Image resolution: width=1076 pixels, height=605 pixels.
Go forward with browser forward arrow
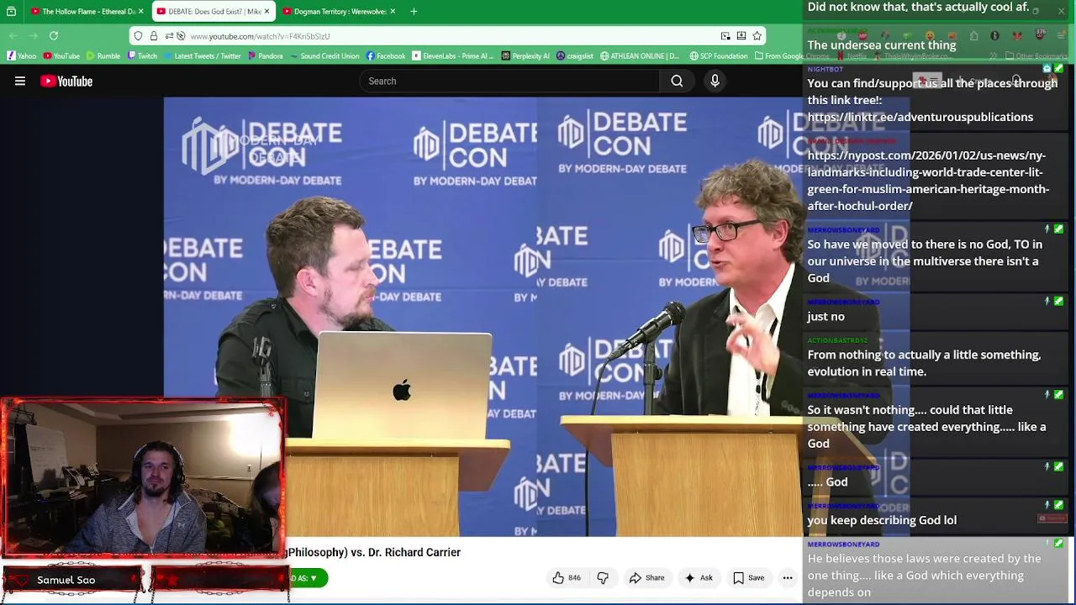[34, 35]
